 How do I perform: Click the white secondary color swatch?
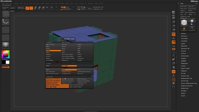pyautogui.click(x=7, y=62)
